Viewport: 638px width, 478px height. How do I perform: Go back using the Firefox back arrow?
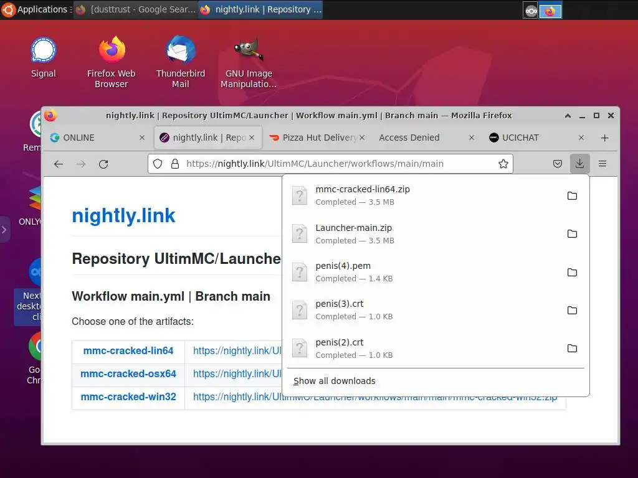59,164
